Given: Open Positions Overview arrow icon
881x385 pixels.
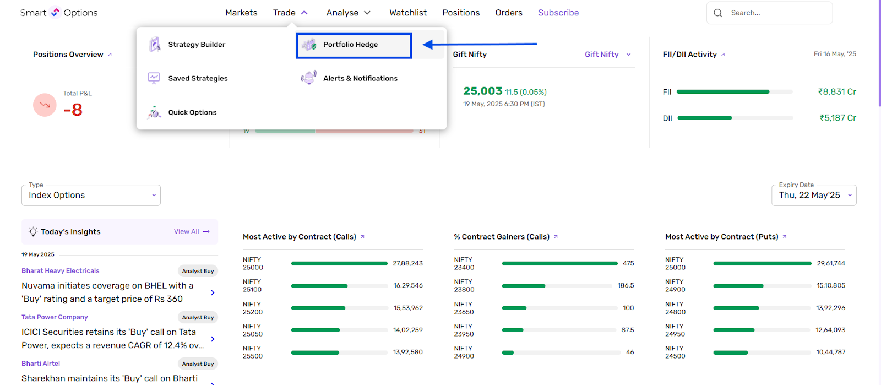Looking at the screenshot, I should tap(110, 55).
